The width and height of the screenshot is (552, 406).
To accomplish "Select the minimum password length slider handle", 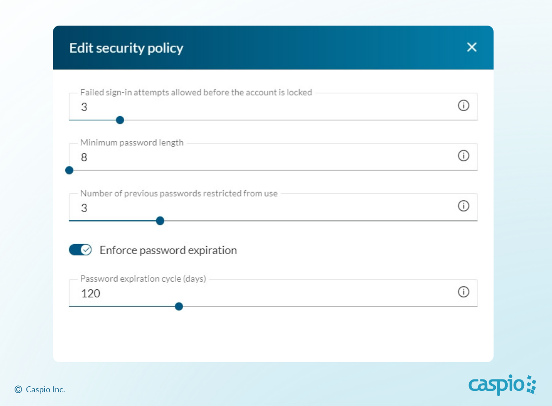I will pos(69,171).
